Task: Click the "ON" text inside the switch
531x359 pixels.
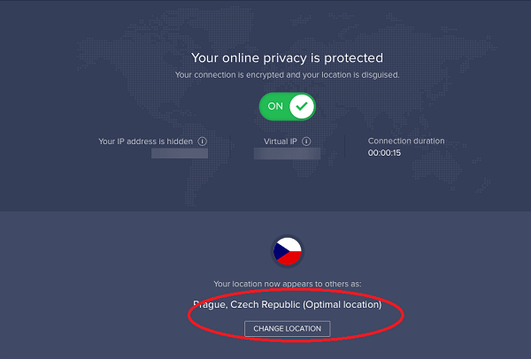Action: click(x=275, y=107)
